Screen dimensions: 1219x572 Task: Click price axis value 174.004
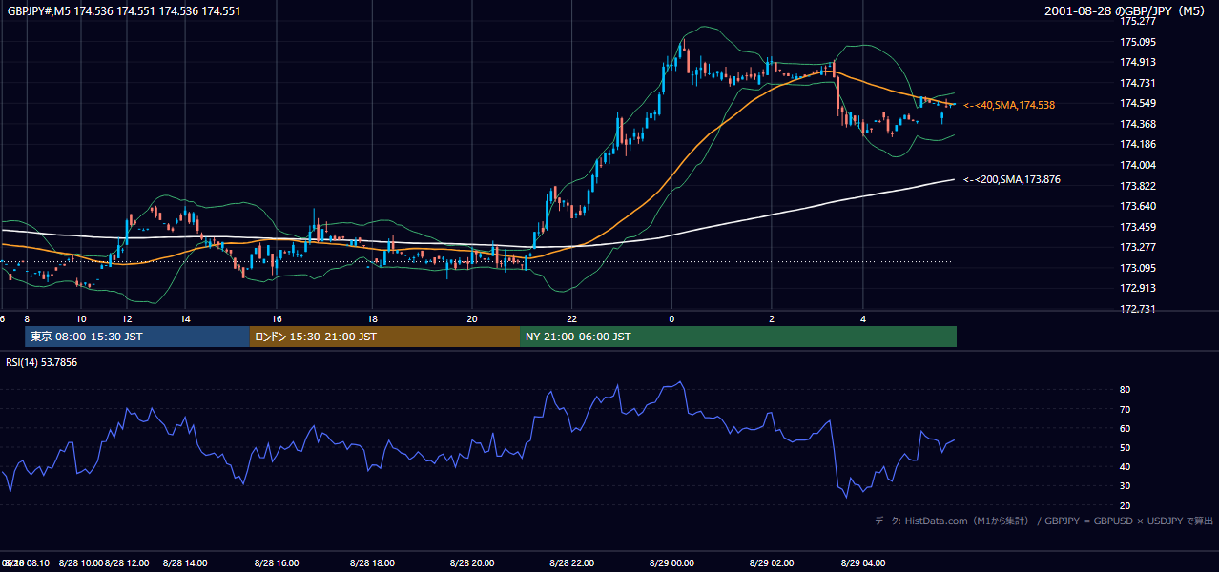[x=1137, y=165]
